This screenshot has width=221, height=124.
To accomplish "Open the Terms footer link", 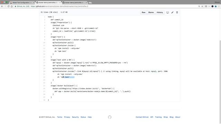I will click(x=60, y=117).
